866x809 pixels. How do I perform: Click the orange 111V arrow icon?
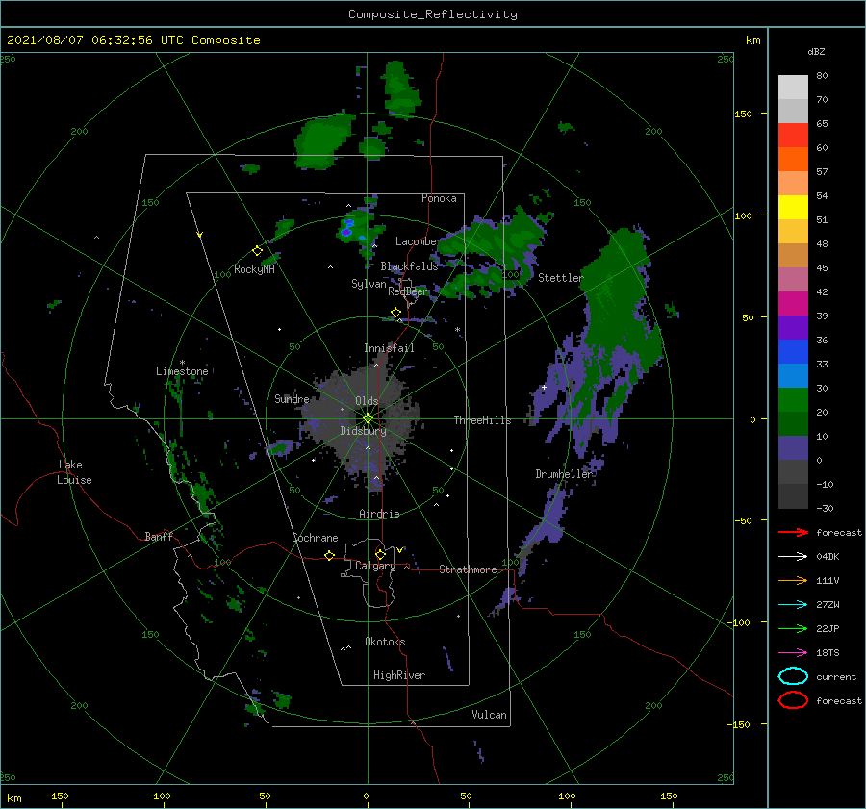793,580
